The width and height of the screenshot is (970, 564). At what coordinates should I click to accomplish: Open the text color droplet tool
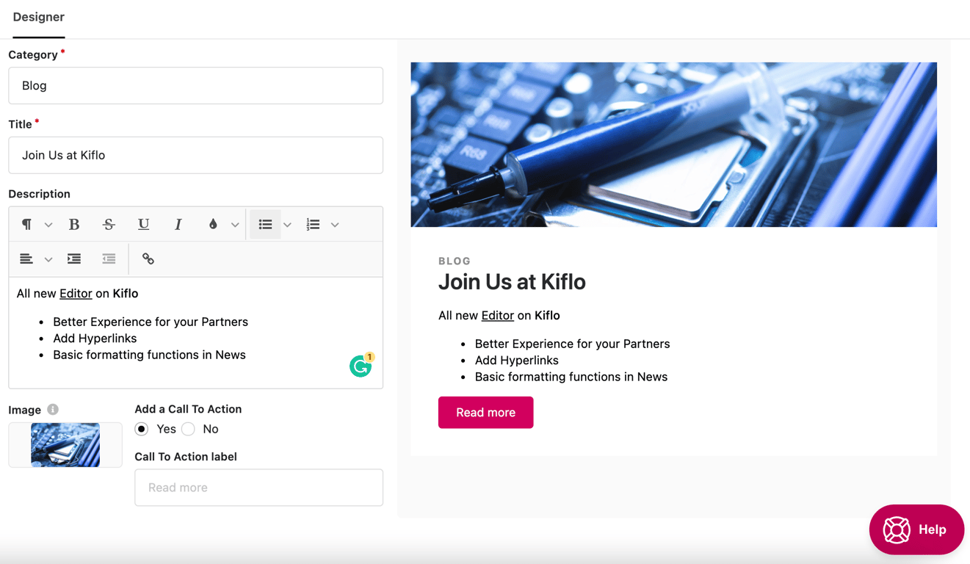coord(213,225)
